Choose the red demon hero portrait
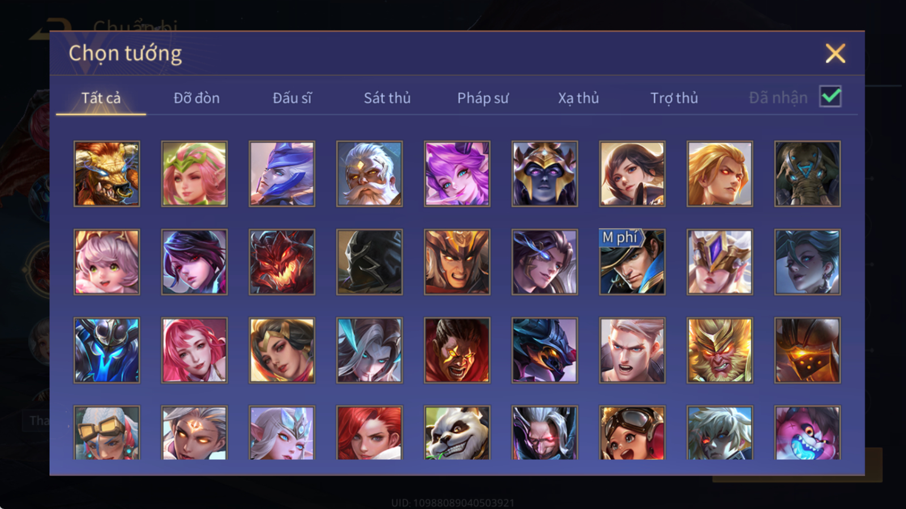Image resolution: width=906 pixels, height=509 pixels. click(x=281, y=262)
